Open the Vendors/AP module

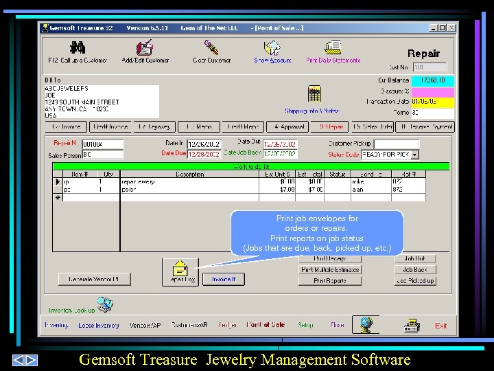coord(145,325)
